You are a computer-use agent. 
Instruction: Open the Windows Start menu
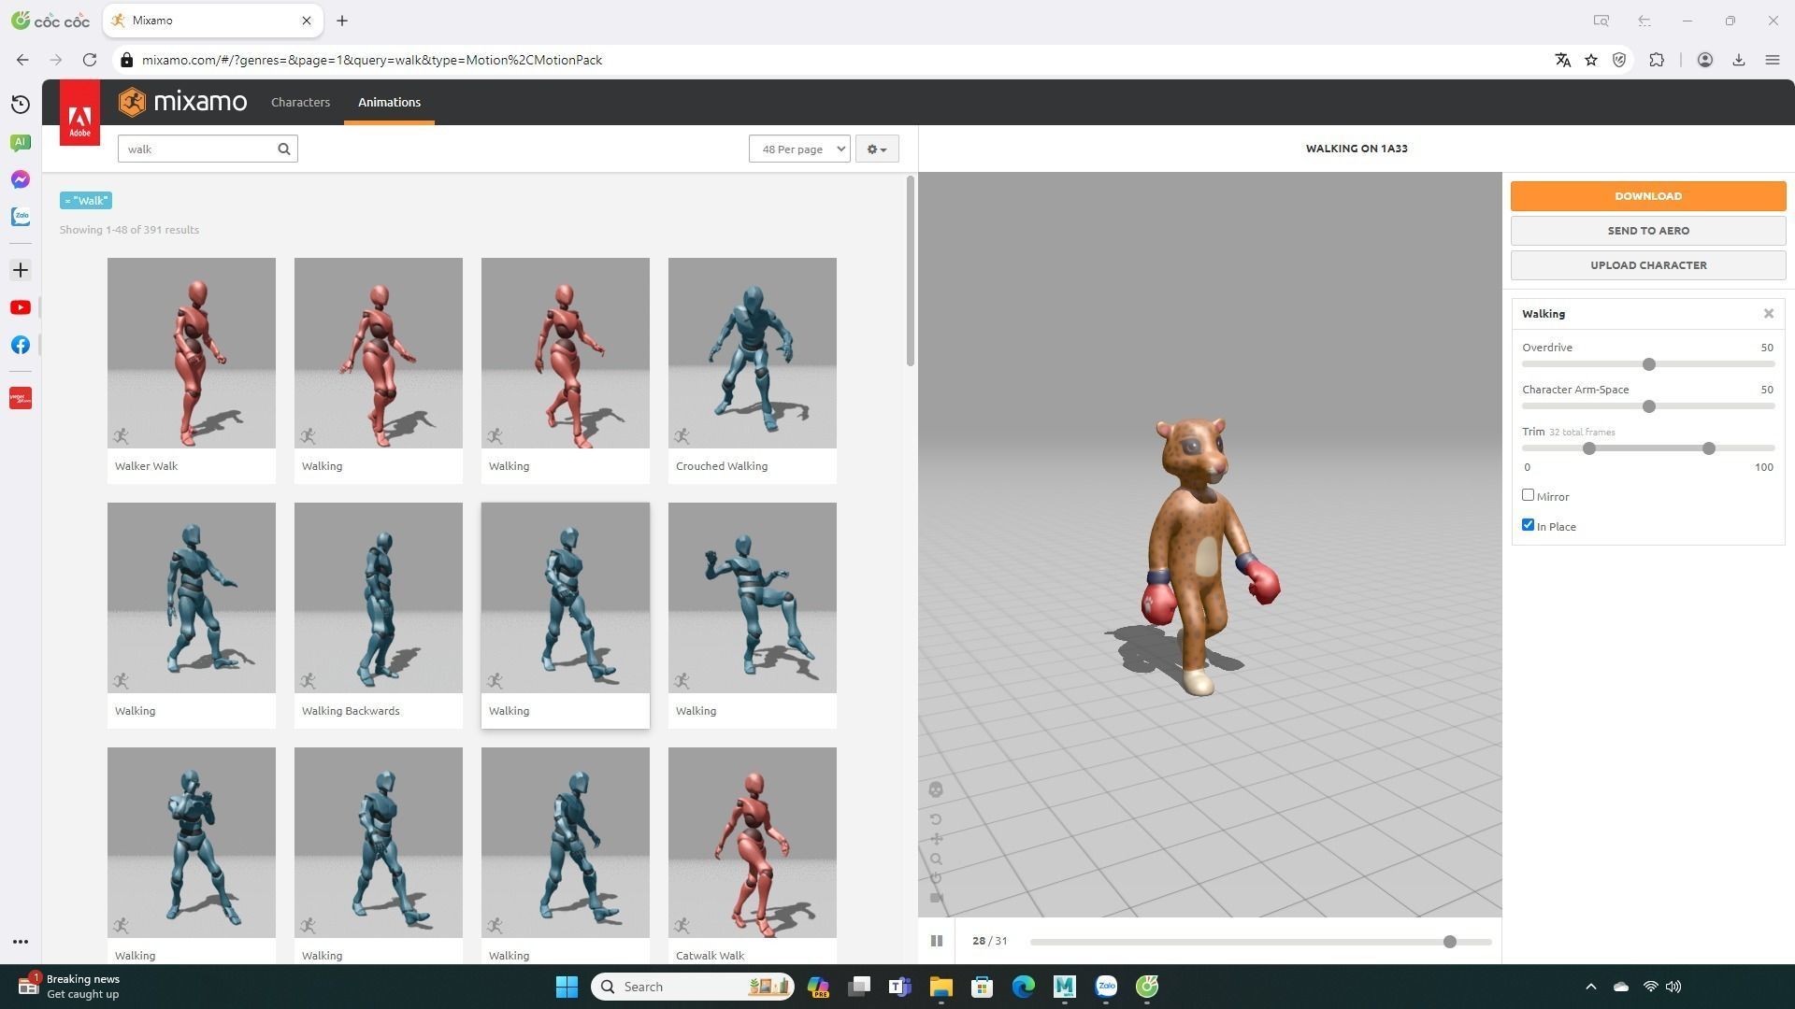pyautogui.click(x=567, y=987)
